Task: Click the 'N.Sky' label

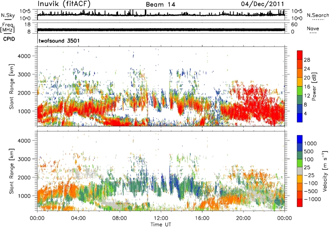Action: [x=8, y=15]
